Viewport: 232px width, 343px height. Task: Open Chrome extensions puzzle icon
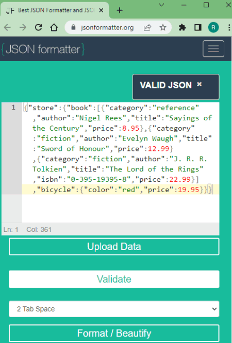pyautogui.click(x=182, y=27)
